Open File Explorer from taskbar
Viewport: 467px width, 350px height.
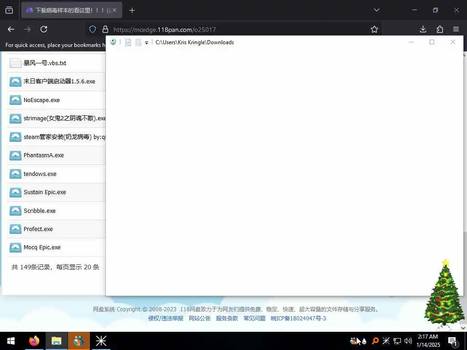[56, 341]
